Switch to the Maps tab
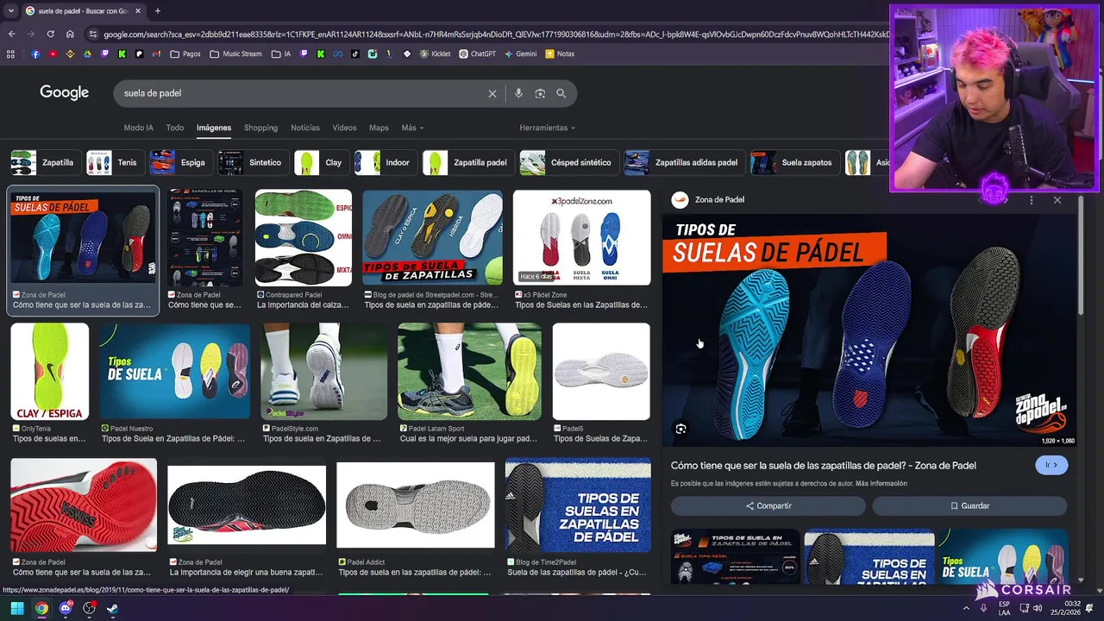 coord(379,128)
